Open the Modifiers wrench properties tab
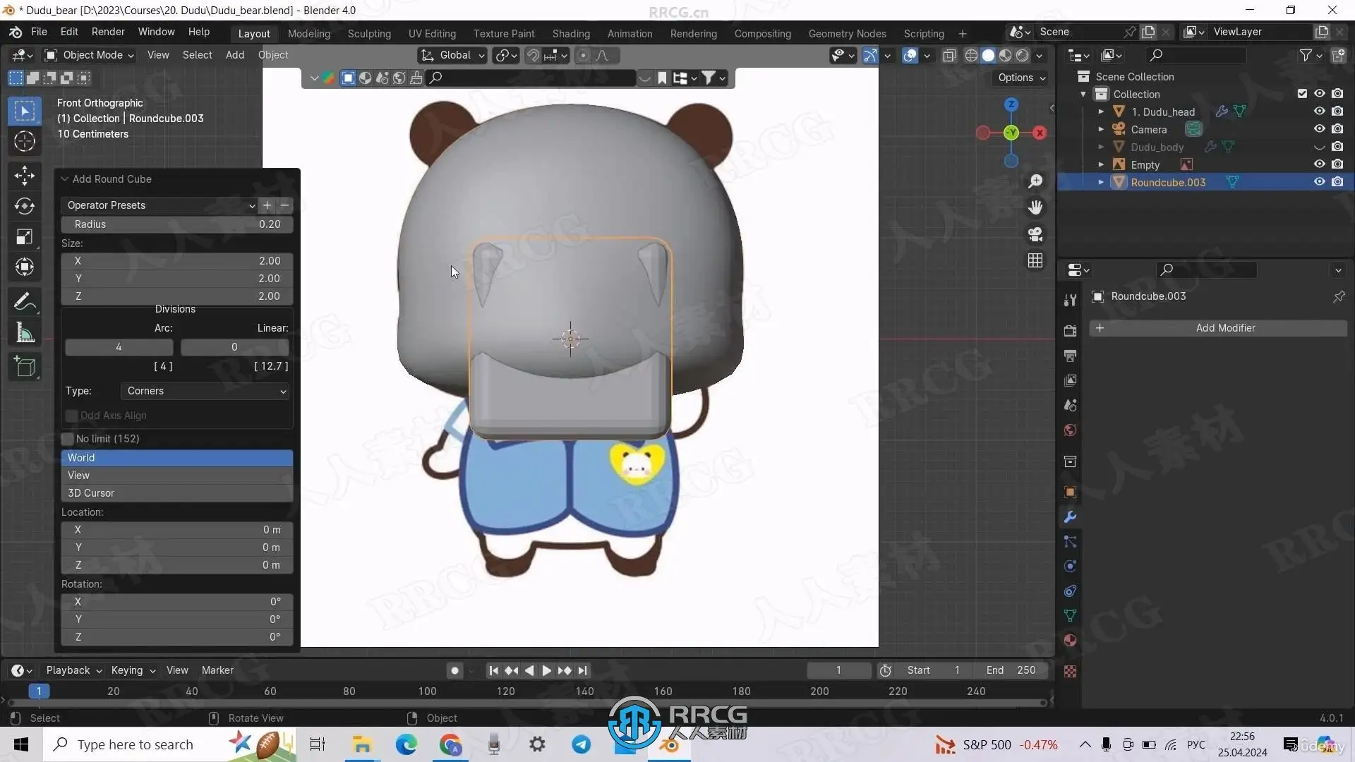Image resolution: width=1355 pixels, height=762 pixels. (x=1070, y=517)
